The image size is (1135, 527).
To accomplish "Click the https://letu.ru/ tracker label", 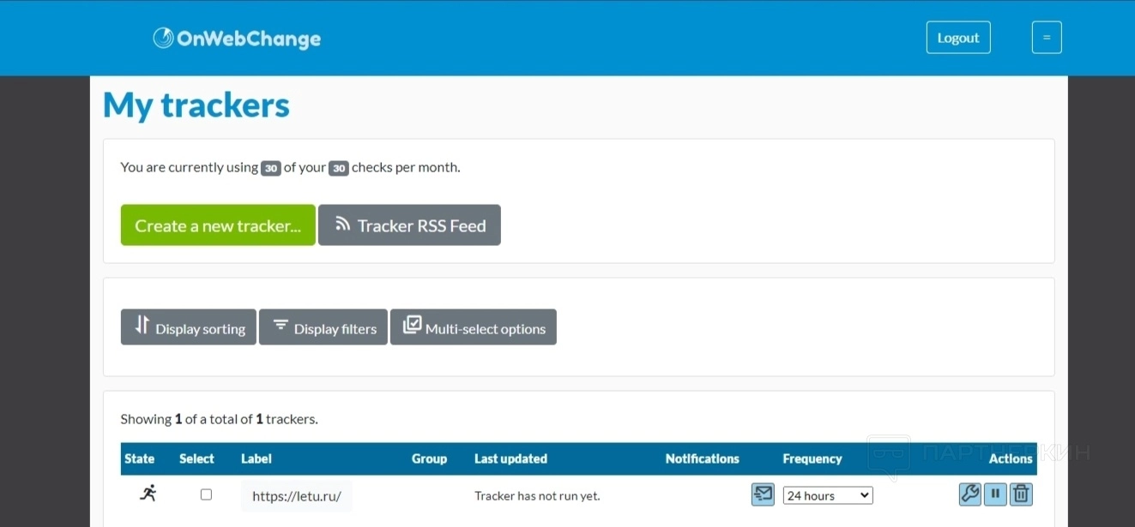I will pos(297,496).
